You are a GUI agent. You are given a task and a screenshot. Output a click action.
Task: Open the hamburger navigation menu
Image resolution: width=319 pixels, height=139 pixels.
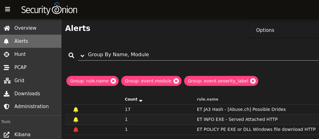[x=8, y=9]
